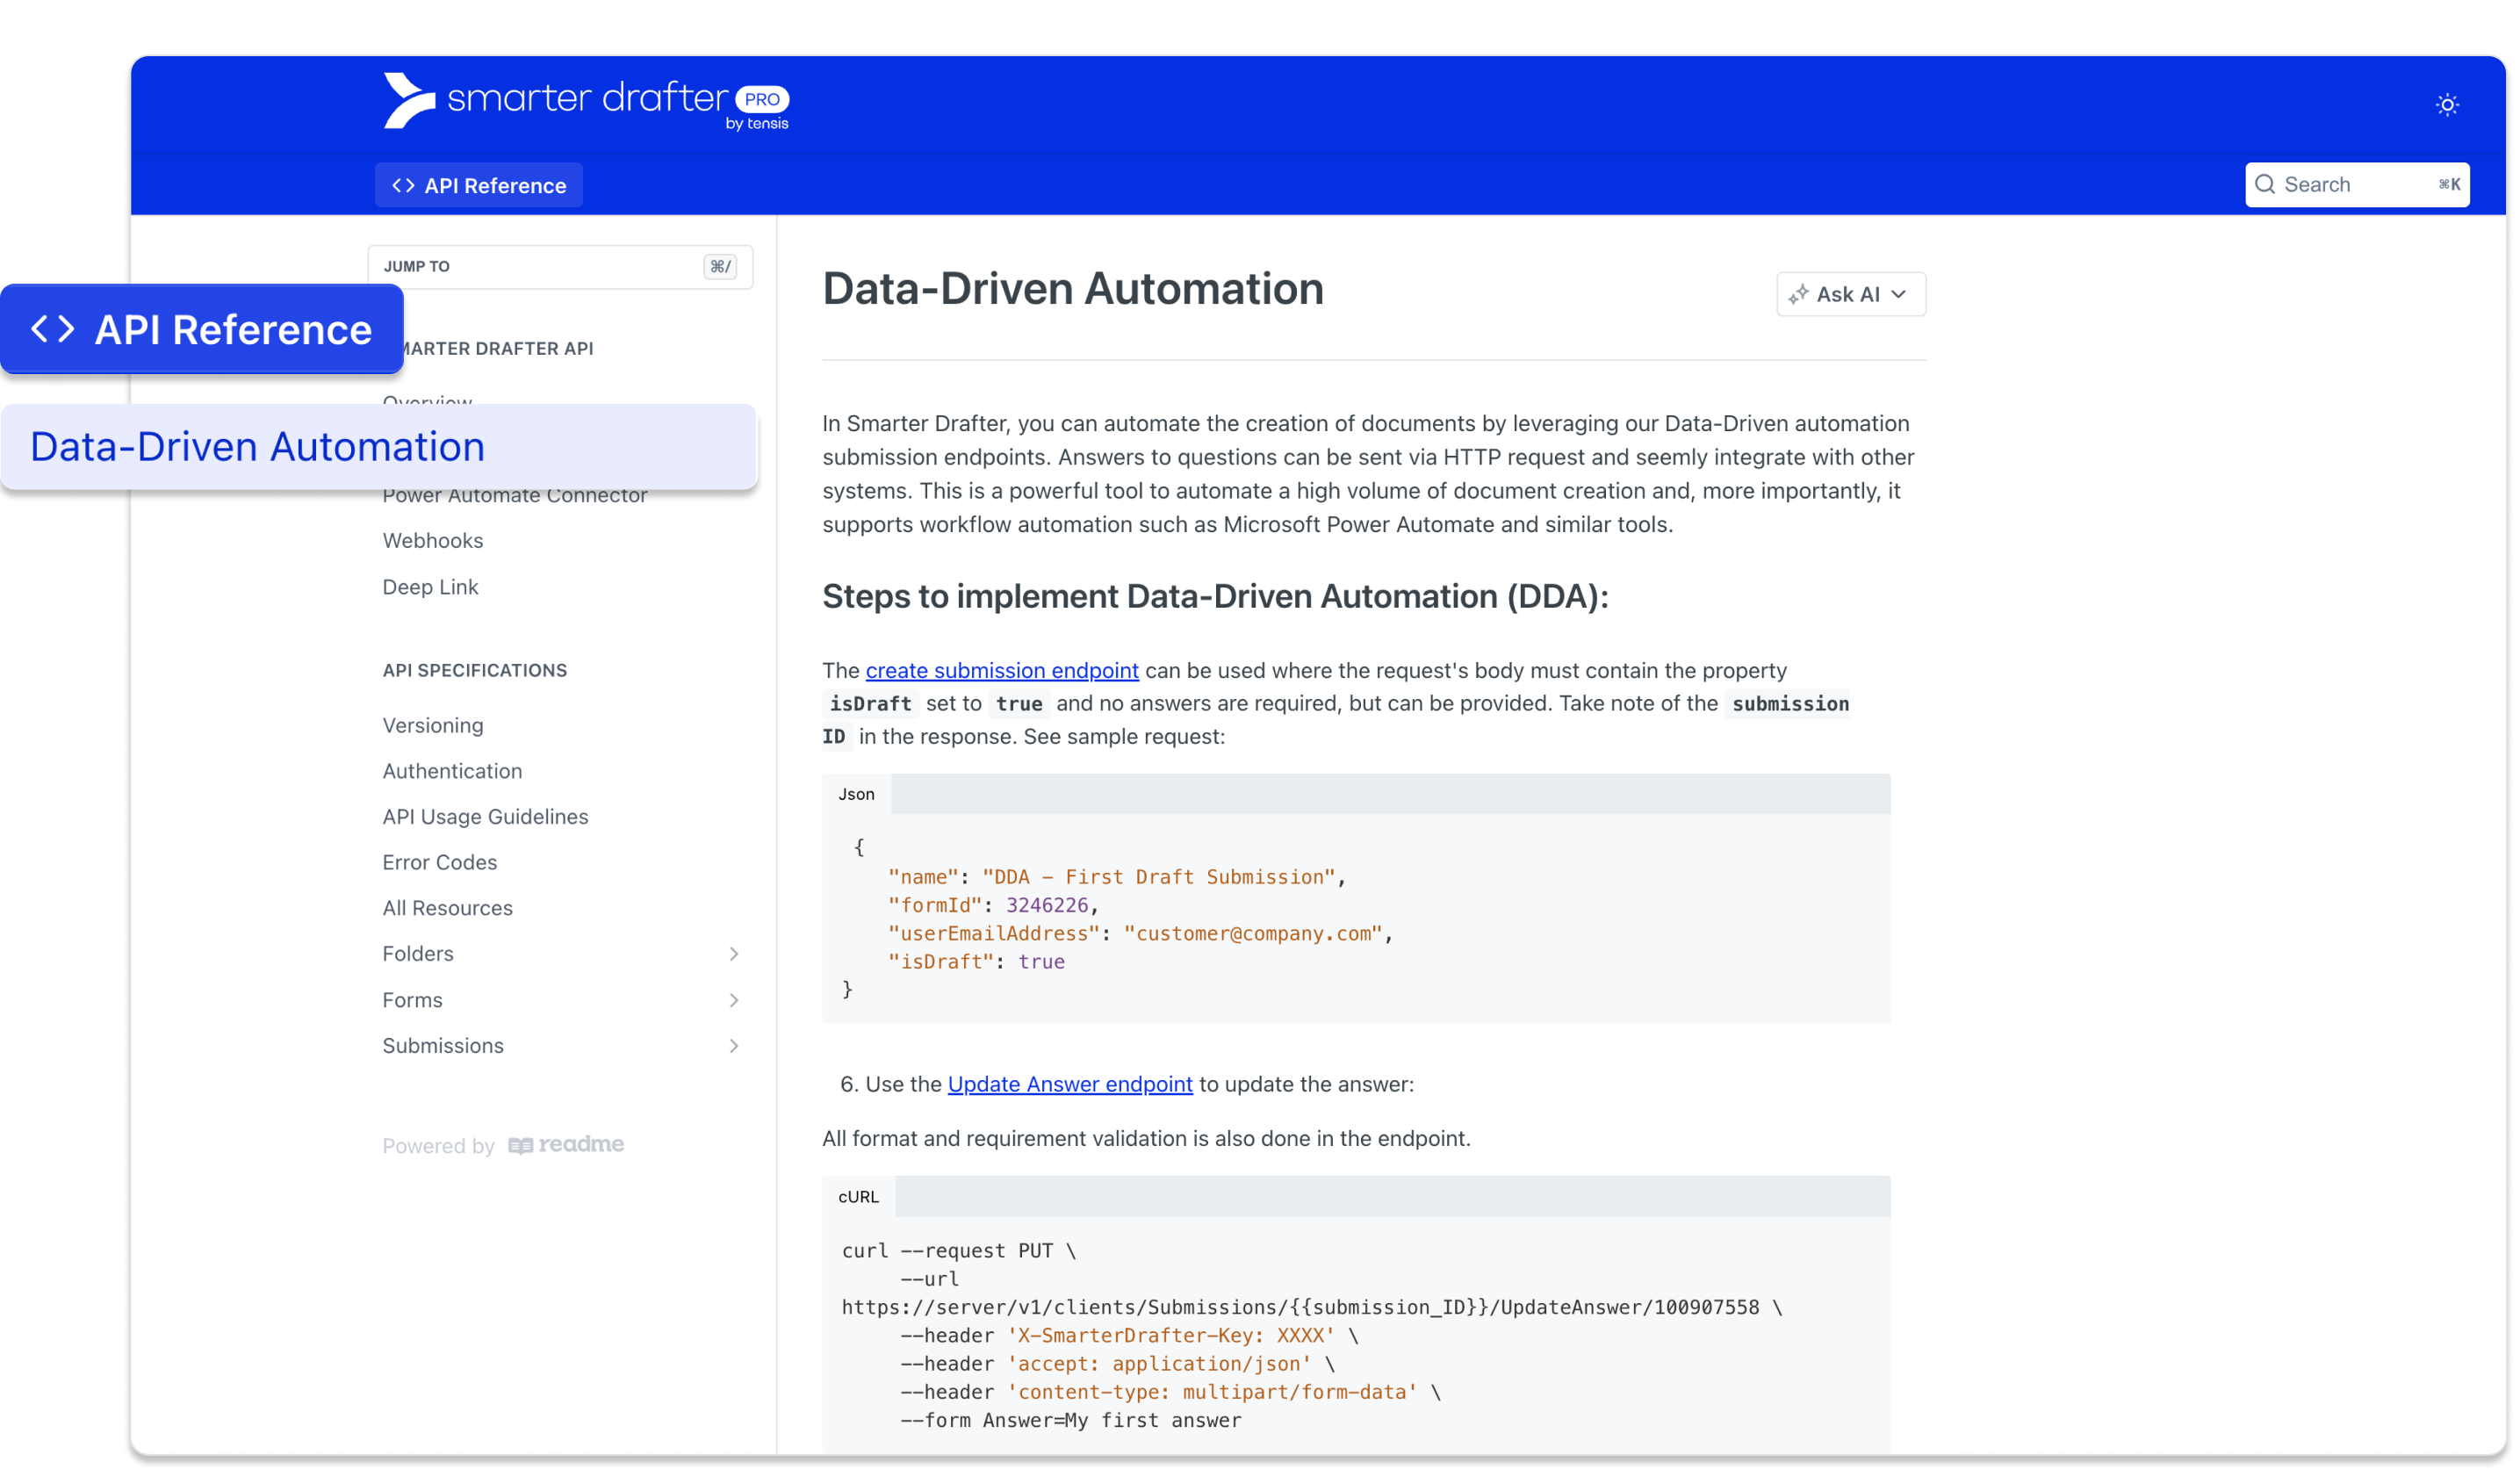The height and width of the screenshot is (1477, 2520).
Task: Open the create submission endpoint link
Action: pyautogui.click(x=1002, y=670)
